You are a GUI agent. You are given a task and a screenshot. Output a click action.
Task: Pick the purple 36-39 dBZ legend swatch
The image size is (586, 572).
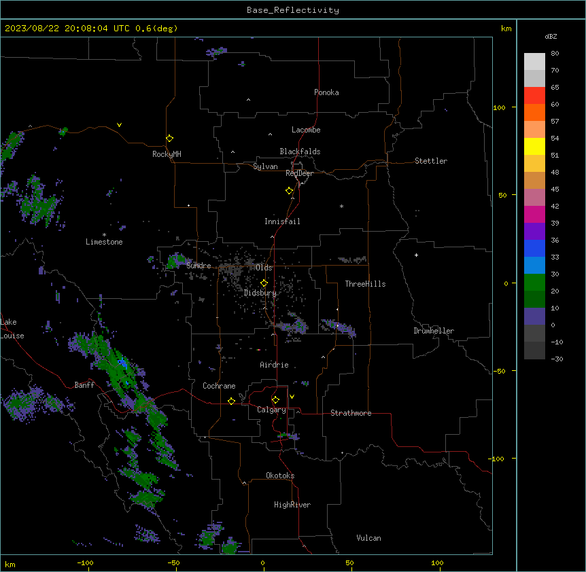(534, 232)
